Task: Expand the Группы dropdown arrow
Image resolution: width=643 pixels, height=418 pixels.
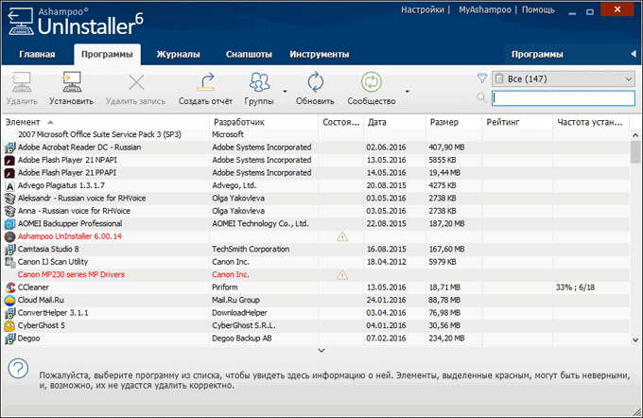Action: point(285,92)
